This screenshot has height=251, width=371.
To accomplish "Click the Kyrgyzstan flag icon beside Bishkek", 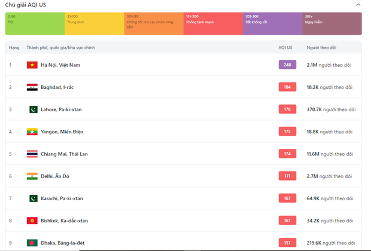I will tap(32, 221).
